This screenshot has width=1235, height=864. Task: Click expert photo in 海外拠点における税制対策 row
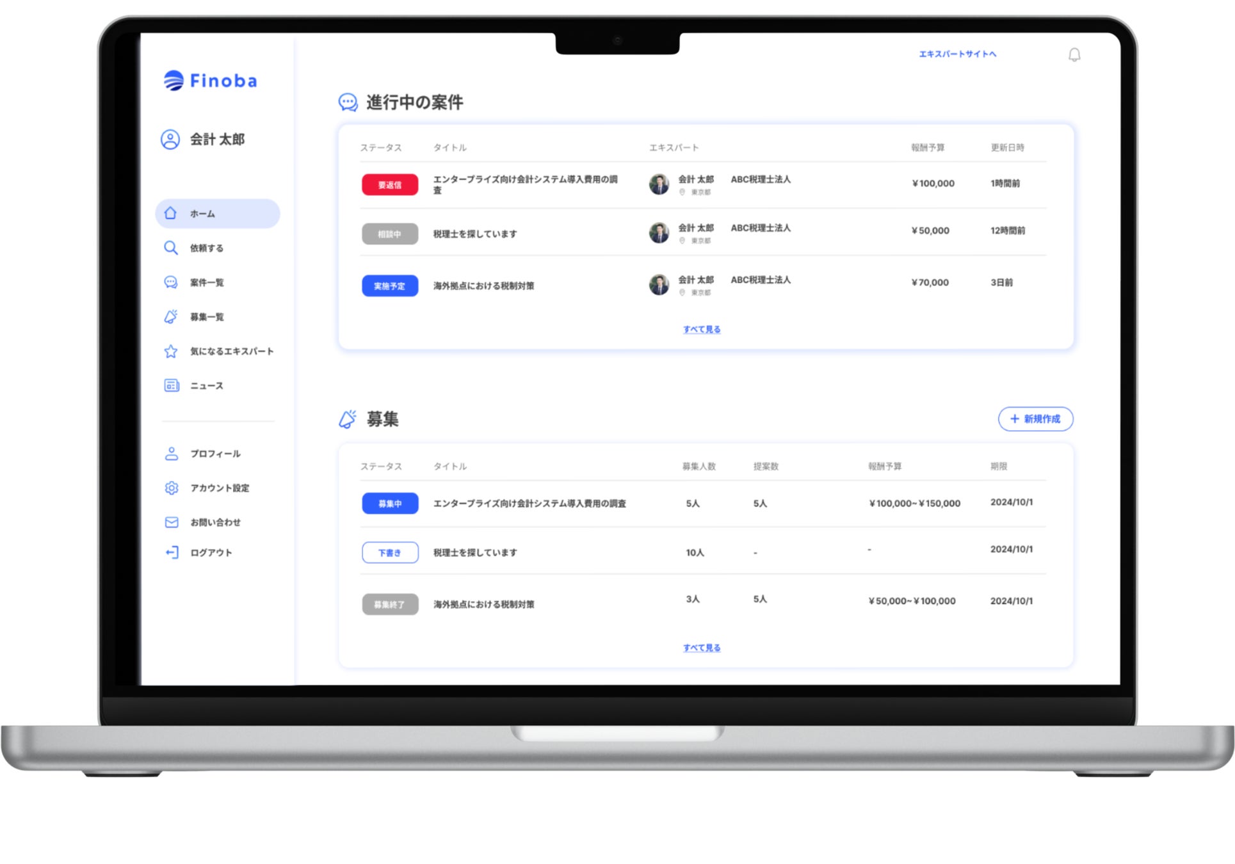point(659,284)
